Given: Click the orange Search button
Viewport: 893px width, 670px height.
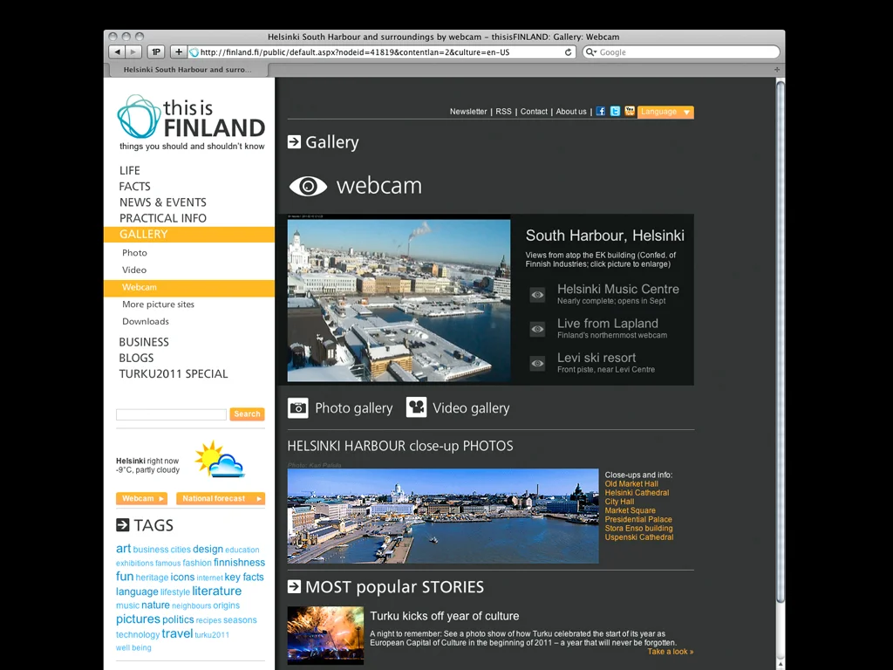Looking at the screenshot, I should pos(247,414).
